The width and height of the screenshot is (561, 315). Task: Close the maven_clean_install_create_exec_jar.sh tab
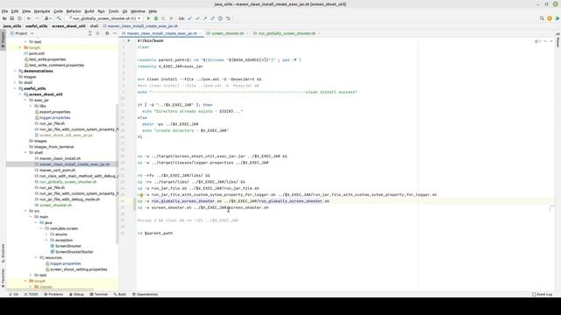(x=201, y=33)
